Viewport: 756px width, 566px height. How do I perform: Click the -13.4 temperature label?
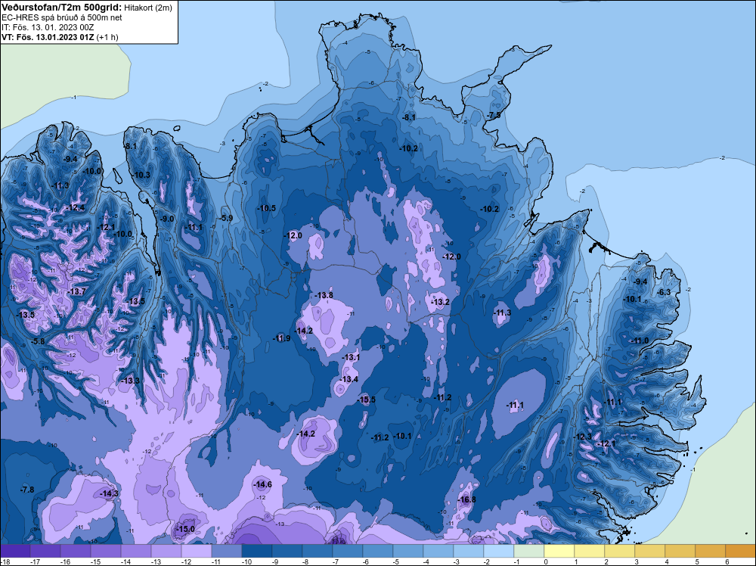(349, 379)
